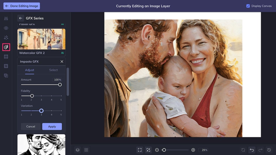Open the layers stack icon
276x155 pixels.
[78, 150]
